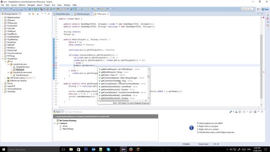
Task: Open the Source menu
Action: click(14, 5)
